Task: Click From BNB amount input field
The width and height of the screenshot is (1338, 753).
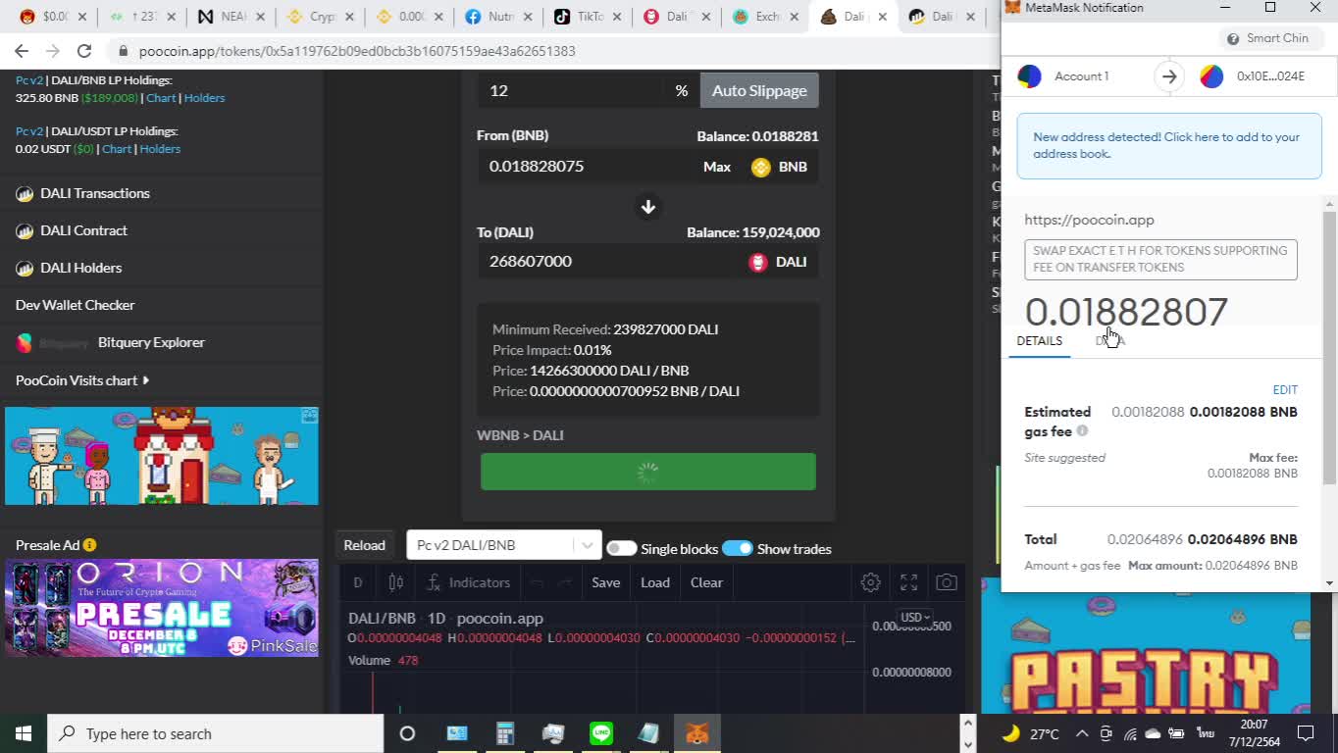Action: pos(587,167)
